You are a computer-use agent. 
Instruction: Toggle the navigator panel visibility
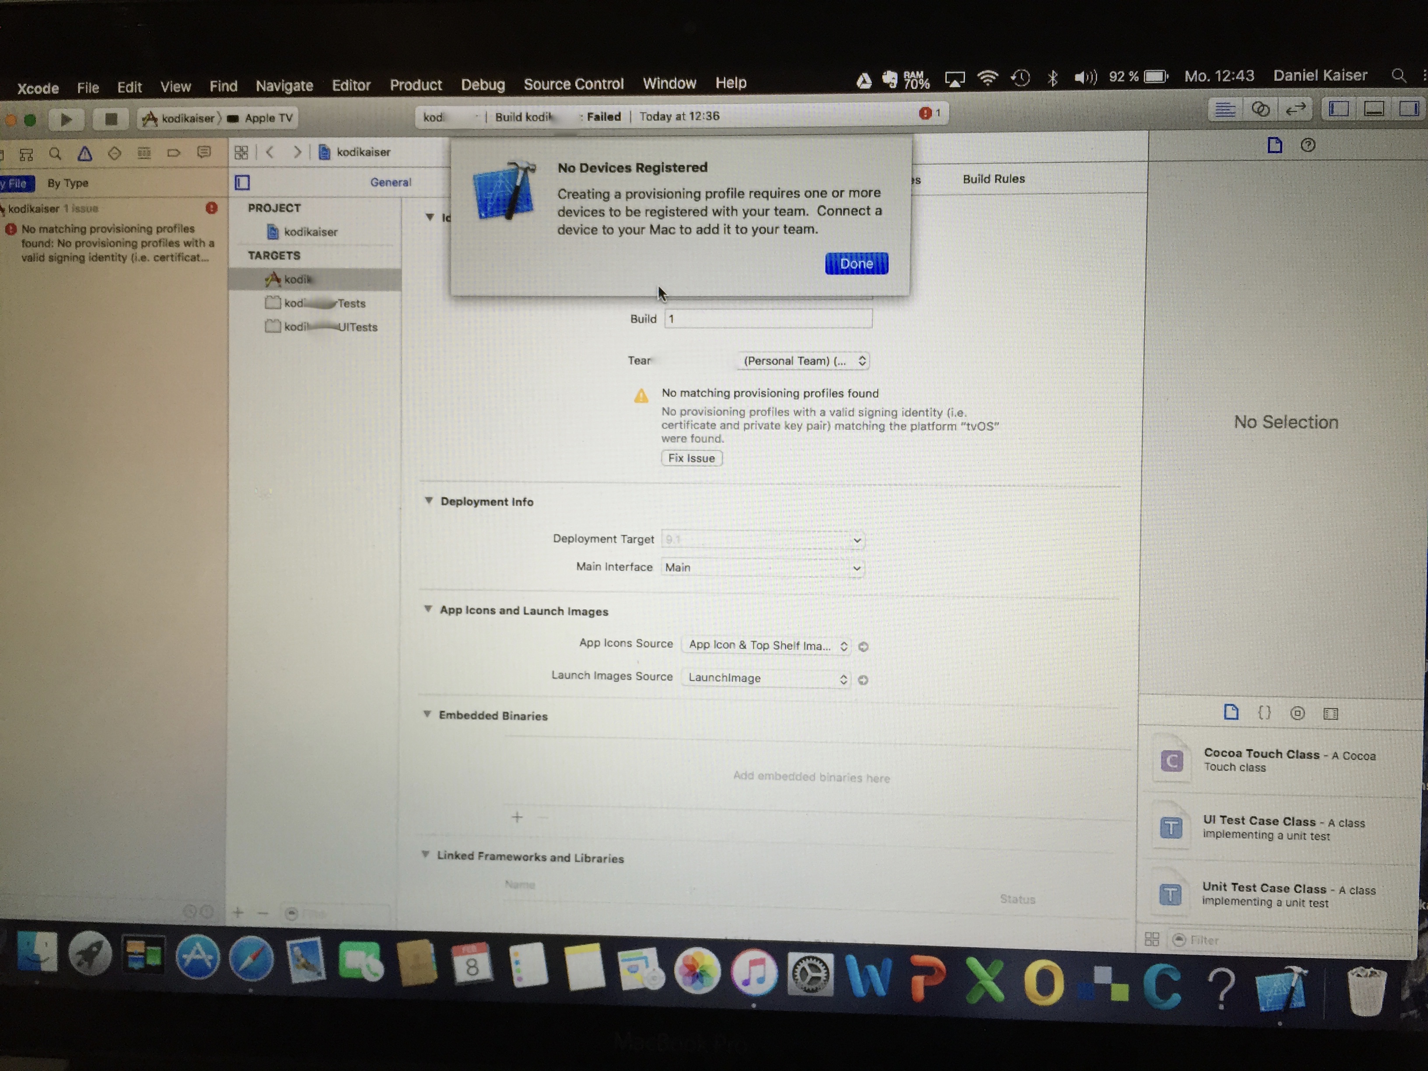[1338, 108]
